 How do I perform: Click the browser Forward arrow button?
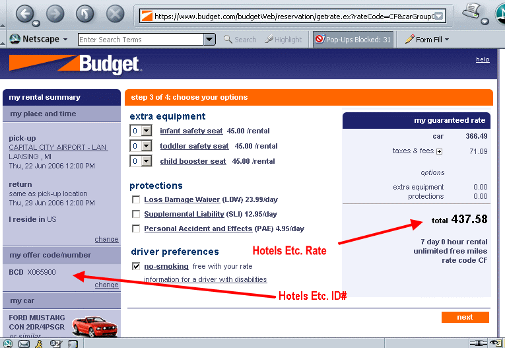(55, 14)
